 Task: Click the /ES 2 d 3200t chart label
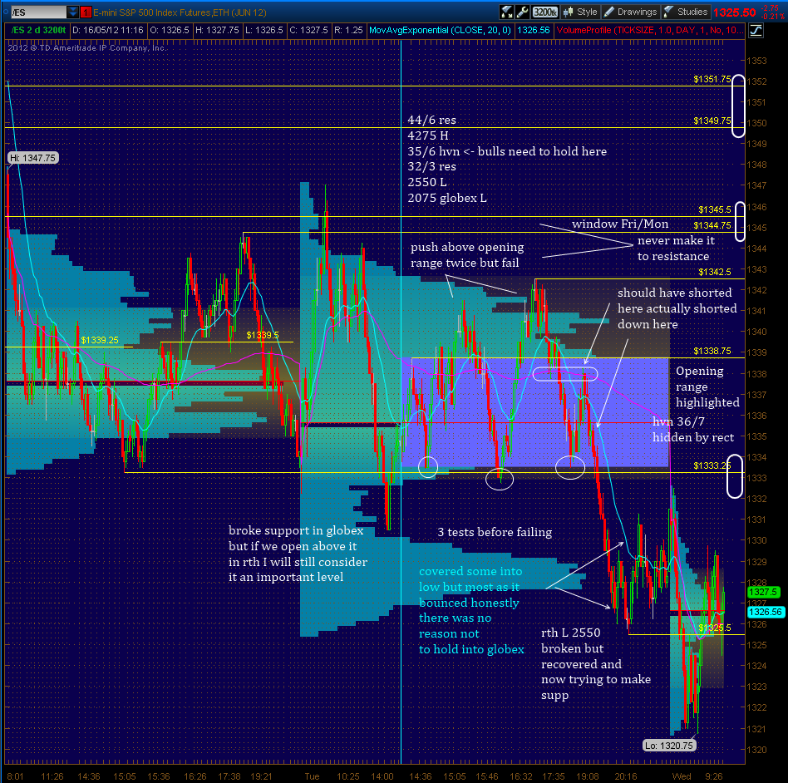coord(39,30)
